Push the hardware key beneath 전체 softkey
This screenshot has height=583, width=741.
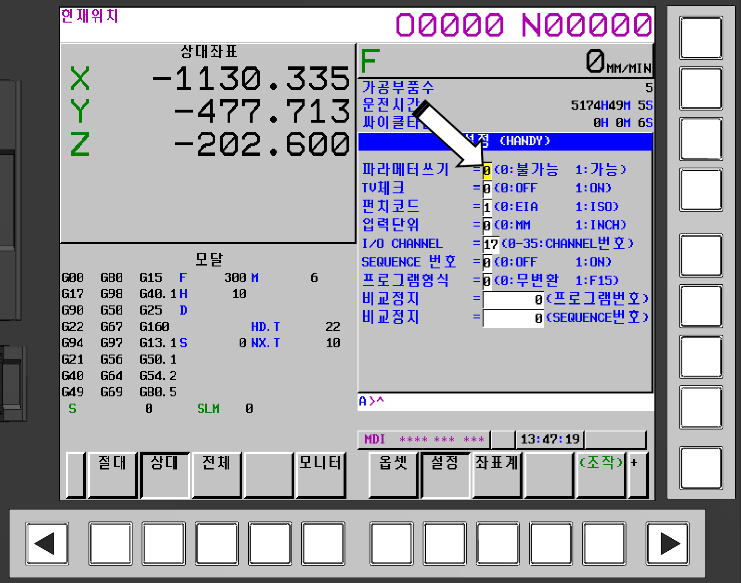tap(217, 544)
